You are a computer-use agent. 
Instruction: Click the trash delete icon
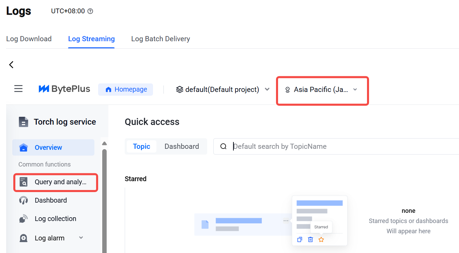tap(310, 240)
